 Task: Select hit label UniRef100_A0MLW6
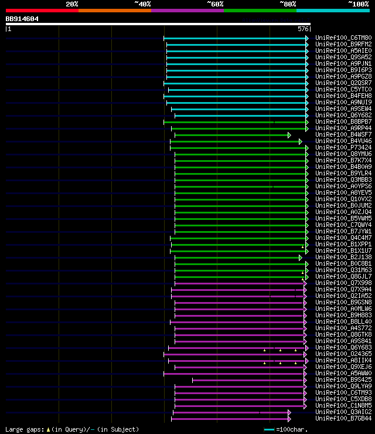343,308
